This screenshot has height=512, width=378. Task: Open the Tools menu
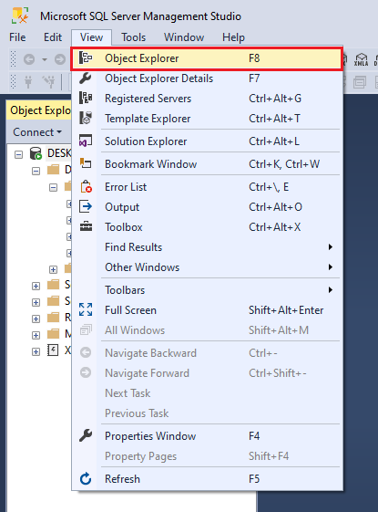134,37
